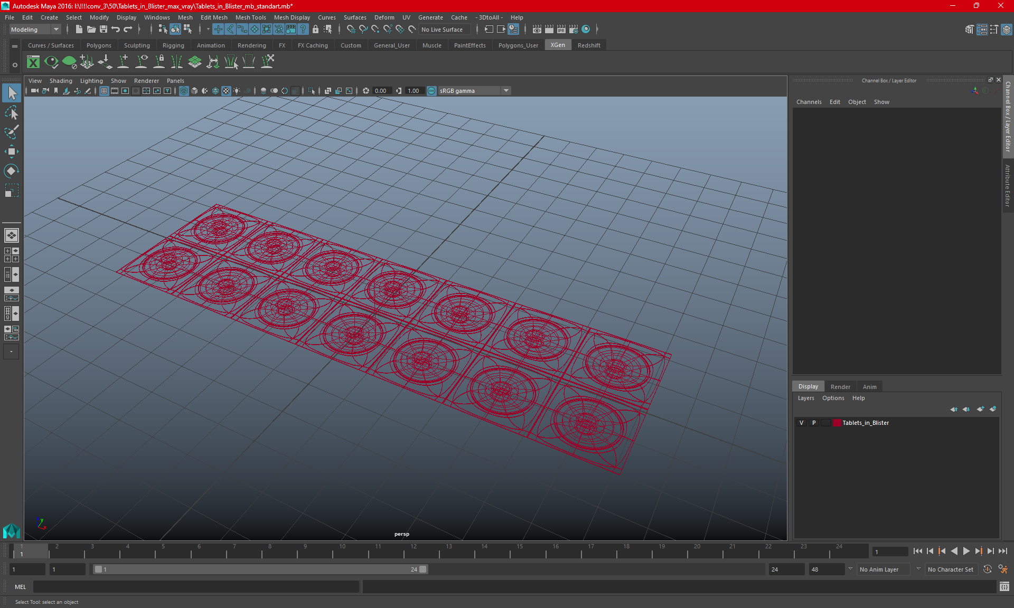
Task: Click the Undo arrow icon
Action: click(116, 30)
